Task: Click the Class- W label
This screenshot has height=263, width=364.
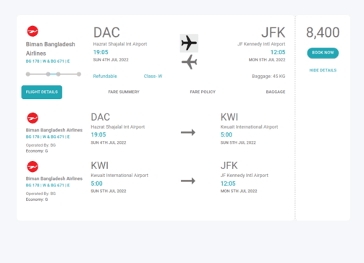Action: click(x=153, y=77)
